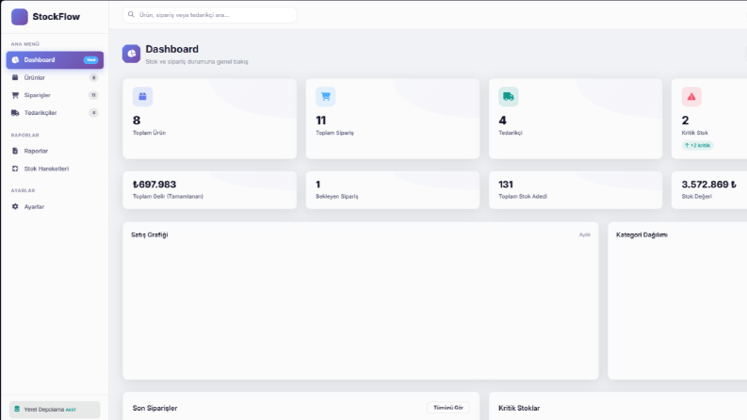Click the Dashboard header pie icon
Viewport: 747px width, 420px height.
132,54
